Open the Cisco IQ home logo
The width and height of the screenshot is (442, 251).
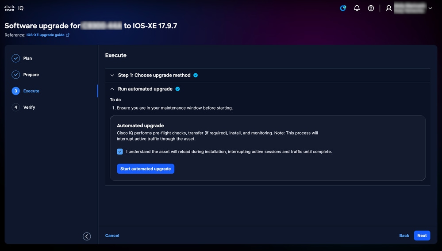pos(14,8)
